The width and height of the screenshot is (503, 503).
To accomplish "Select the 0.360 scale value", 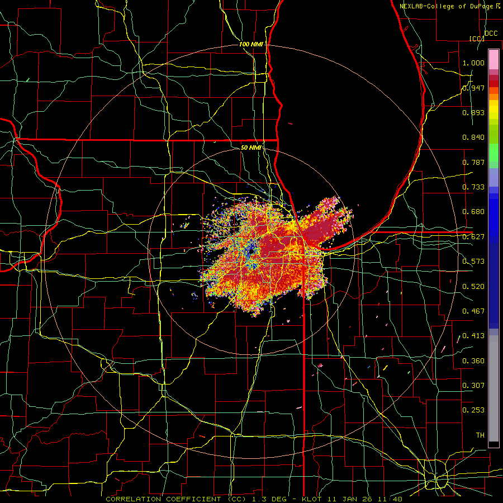I will 473,361.
